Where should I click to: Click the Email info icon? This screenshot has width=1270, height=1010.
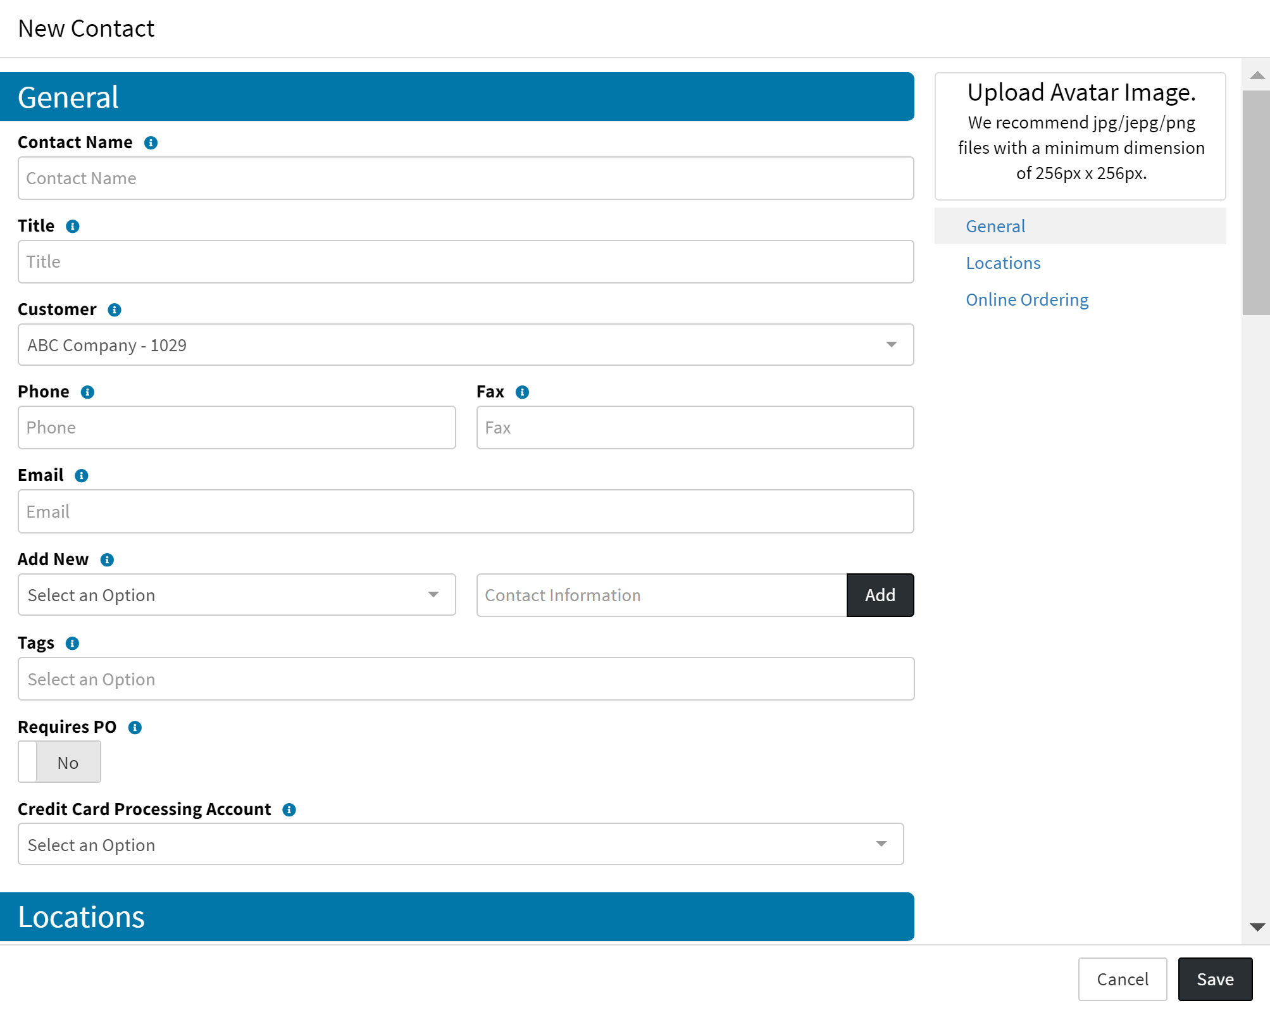(82, 476)
